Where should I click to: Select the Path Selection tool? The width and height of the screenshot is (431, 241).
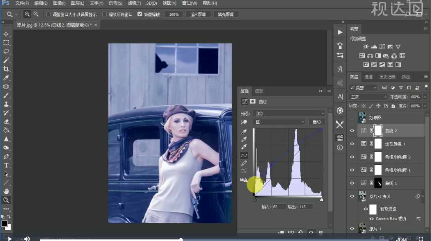6,174
